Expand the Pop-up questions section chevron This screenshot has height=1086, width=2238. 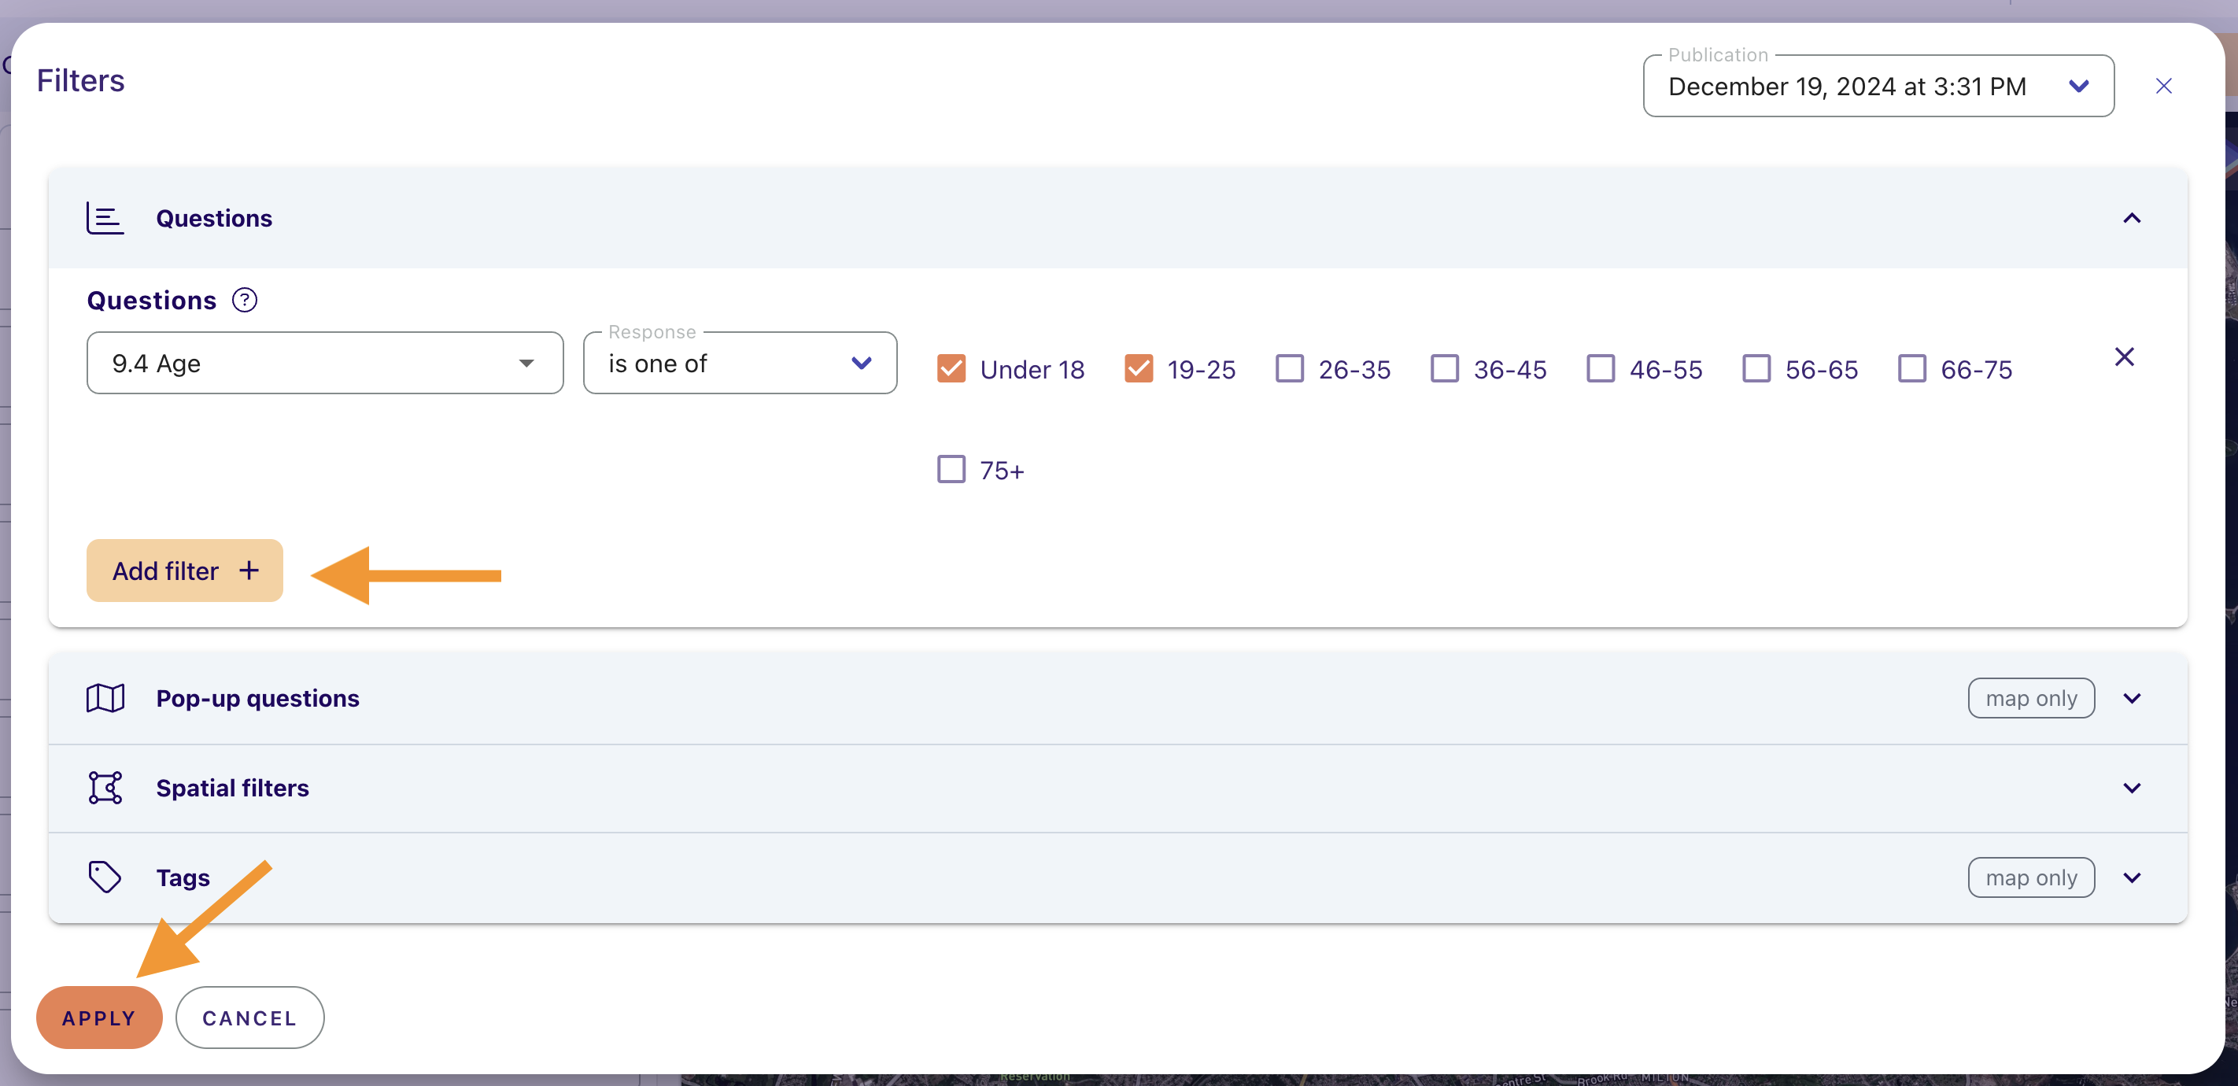2132,699
